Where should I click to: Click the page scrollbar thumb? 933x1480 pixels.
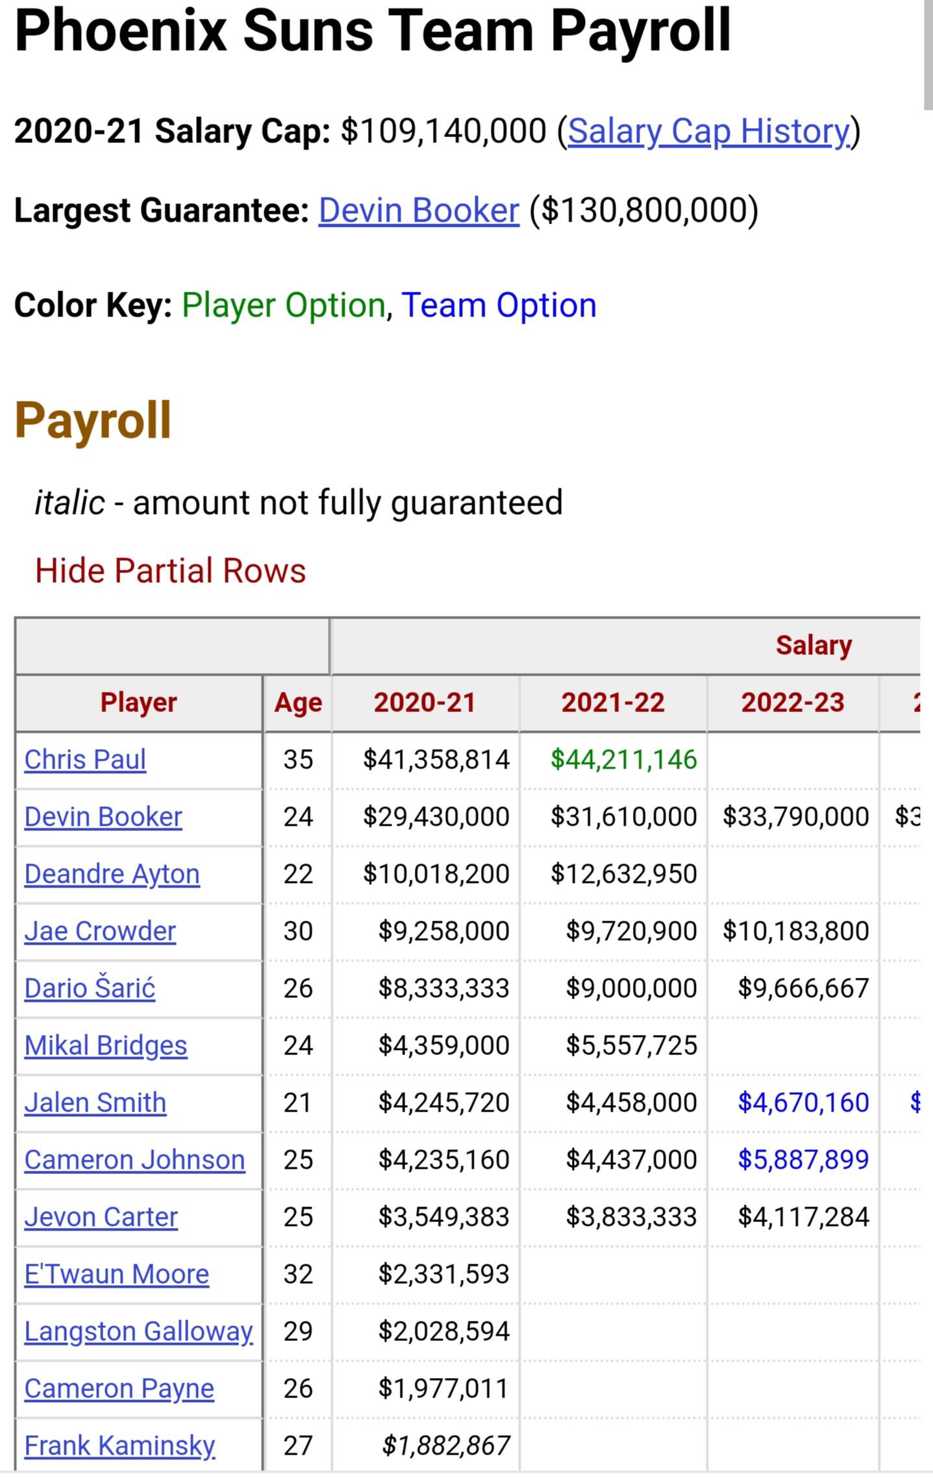pyautogui.click(x=928, y=55)
